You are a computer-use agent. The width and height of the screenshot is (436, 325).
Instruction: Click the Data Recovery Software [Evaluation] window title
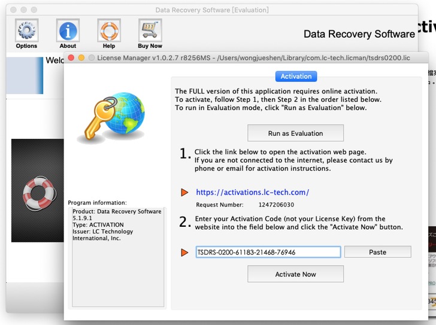(212, 10)
